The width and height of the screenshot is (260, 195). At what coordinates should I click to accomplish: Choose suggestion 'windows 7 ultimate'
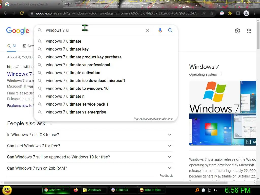click(x=106, y=41)
